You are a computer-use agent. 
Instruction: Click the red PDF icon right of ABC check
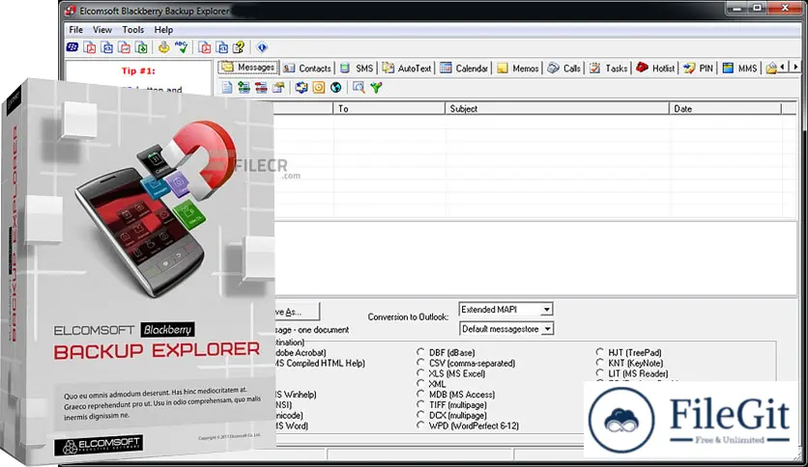(205, 48)
